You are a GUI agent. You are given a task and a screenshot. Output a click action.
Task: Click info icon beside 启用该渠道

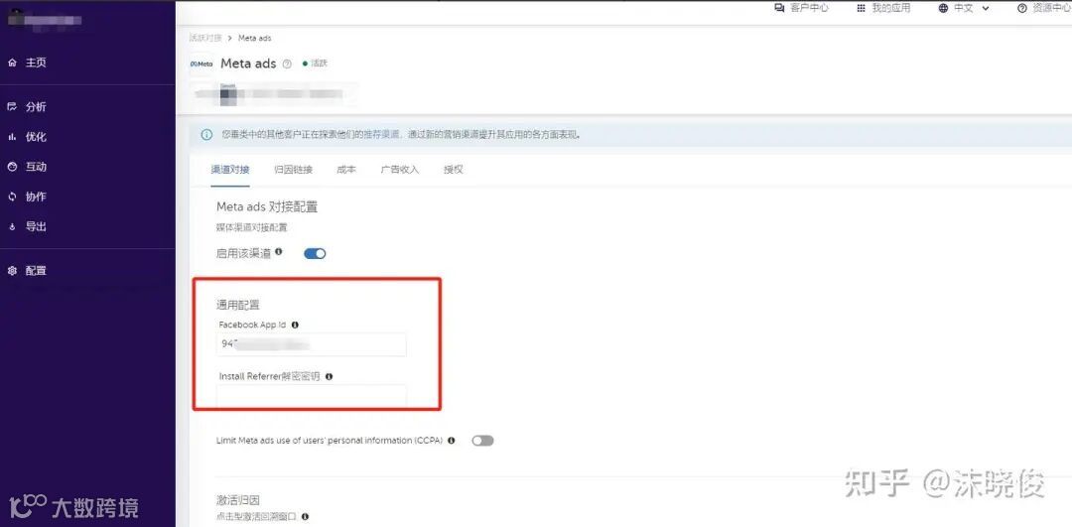[x=278, y=252]
